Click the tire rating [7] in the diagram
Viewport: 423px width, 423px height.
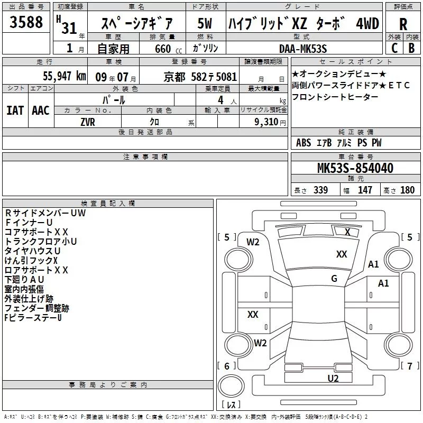(x=410, y=366)
